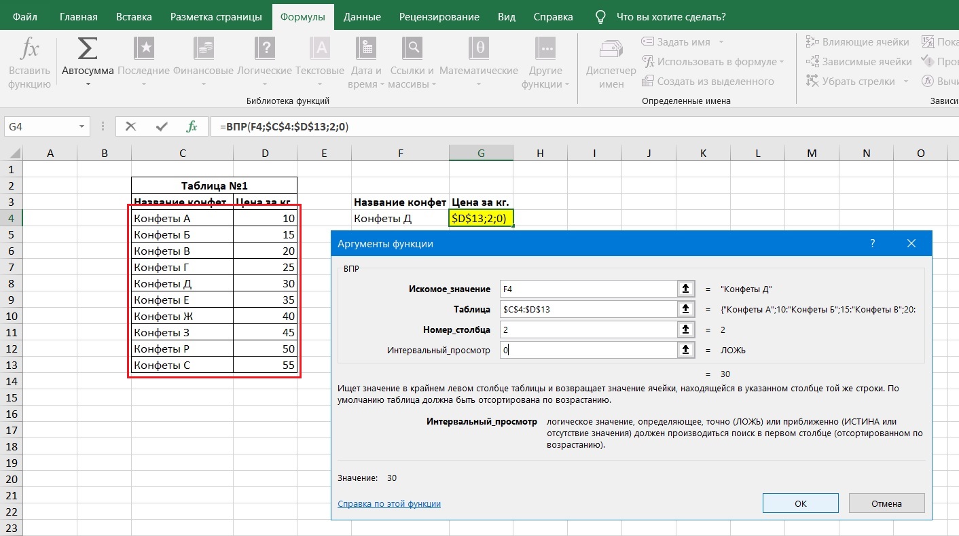Click the Интервальный_просмотр input field
Viewport: 959px width, 536px height.
[x=588, y=350]
